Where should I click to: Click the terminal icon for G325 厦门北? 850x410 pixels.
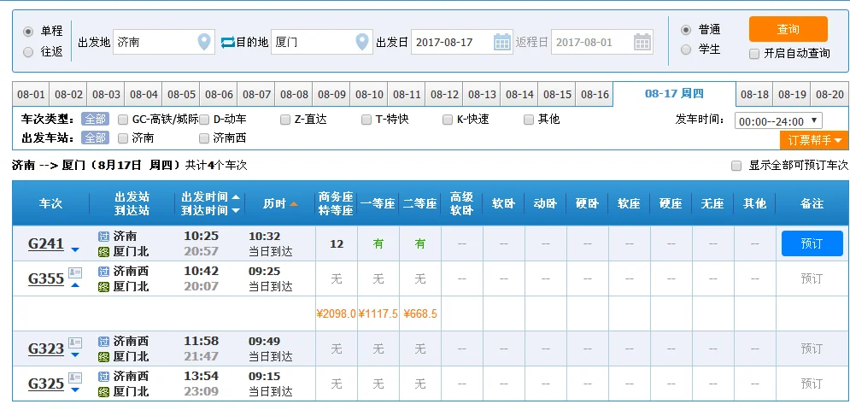point(103,391)
